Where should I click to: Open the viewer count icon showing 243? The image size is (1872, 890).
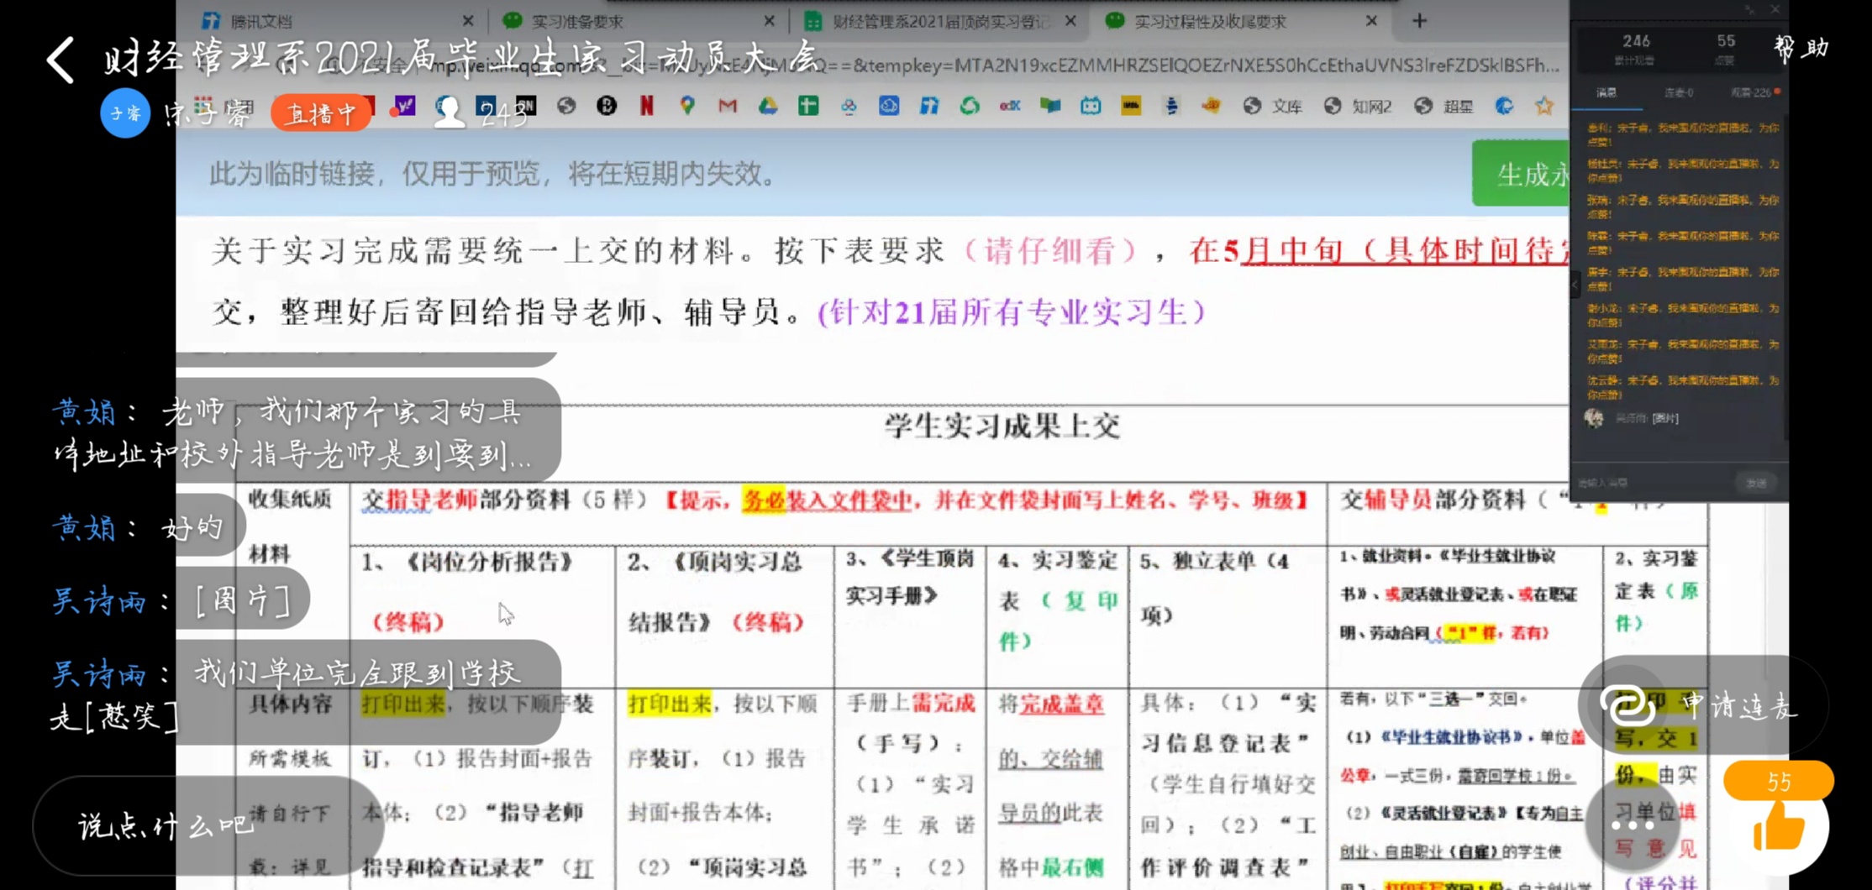449,113
